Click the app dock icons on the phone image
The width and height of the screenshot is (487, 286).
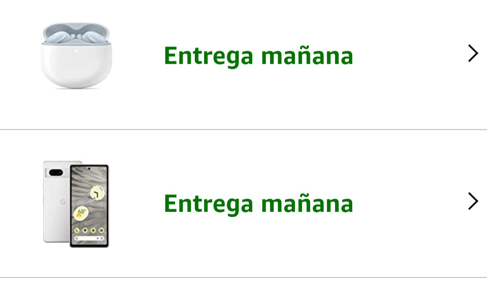89,231
